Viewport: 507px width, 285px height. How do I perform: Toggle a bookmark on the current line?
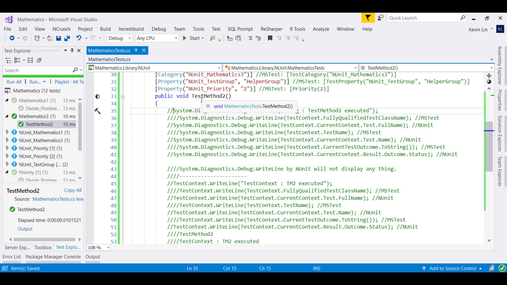coord(270,38)
